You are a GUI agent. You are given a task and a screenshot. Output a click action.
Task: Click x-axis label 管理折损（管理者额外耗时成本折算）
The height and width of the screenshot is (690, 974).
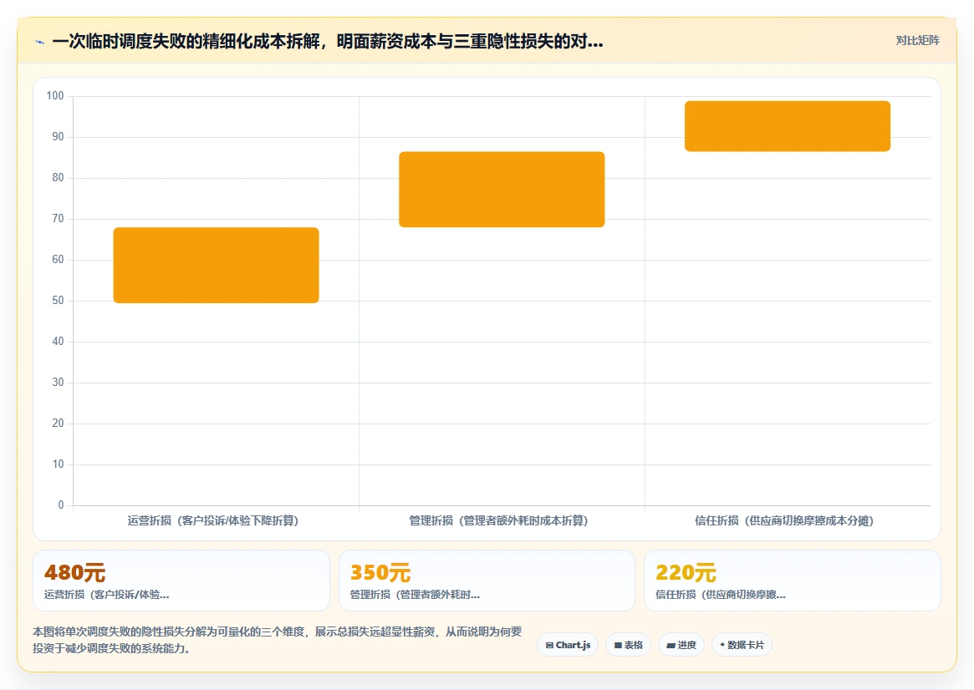[498, 520]
